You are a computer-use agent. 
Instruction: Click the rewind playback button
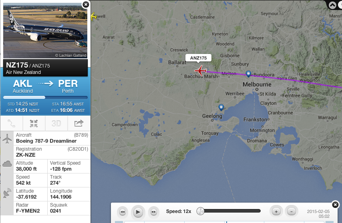pyautogui.click(x=123, y=212)
